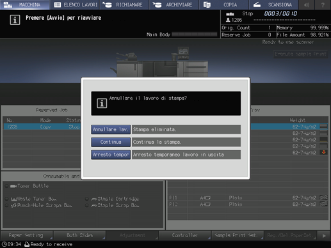The image size is (331, 248).
Task: Click the Memory 99.999% value
Action: [319, 27]
